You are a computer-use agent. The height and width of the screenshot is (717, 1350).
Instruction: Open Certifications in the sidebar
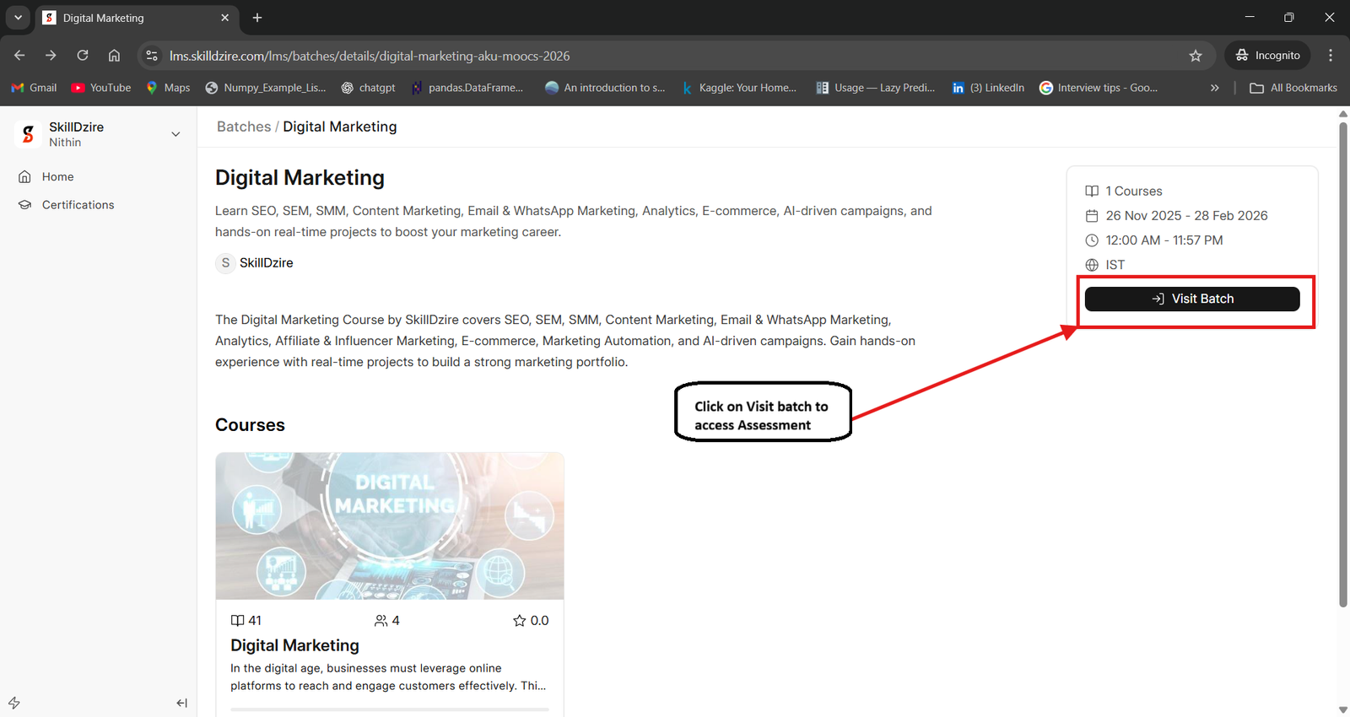78,205
